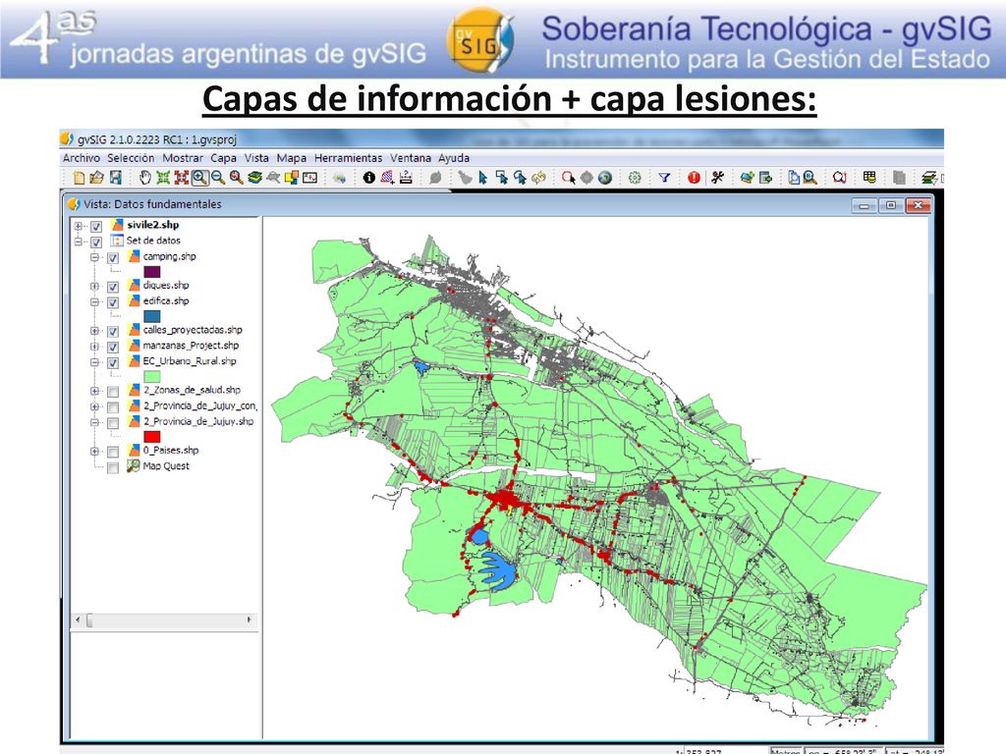The width and height of the screenshot is (1006, 754).
Task: Uncheck the camping.shp layer visibility
Action: [x=113, y=258]
